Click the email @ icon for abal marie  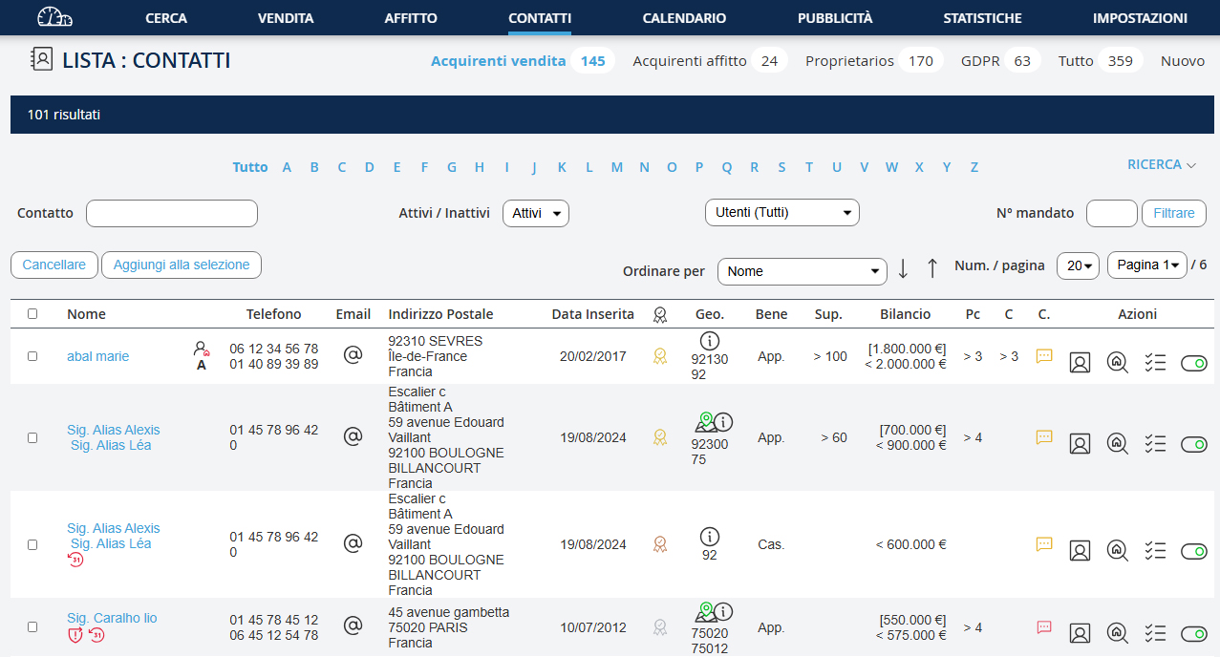(x=353, y=355)
